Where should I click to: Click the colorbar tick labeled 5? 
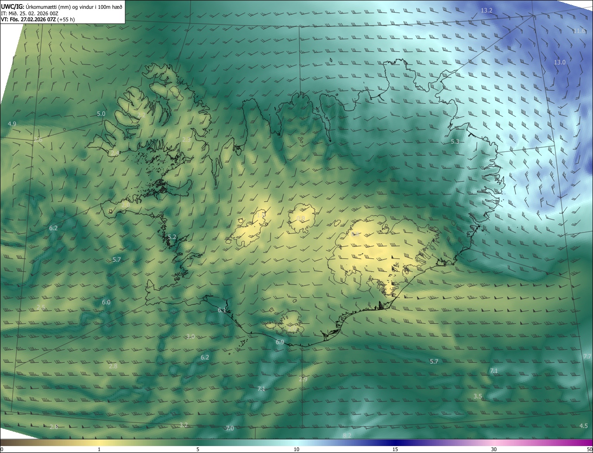[x=198, y=449]
